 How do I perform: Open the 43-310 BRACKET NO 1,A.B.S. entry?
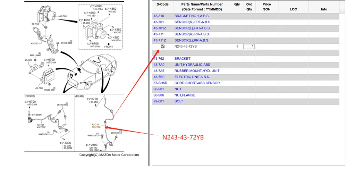[193, 16]
